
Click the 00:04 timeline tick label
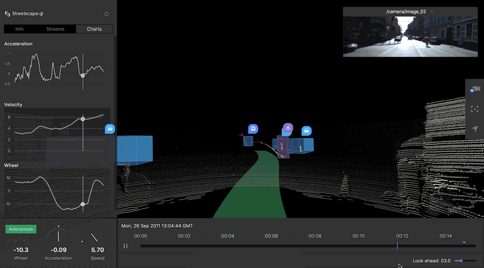227,236
